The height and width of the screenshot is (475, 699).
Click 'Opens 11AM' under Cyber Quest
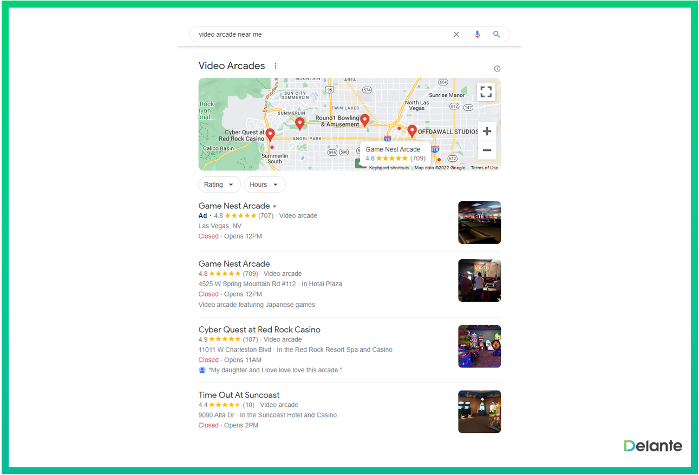pyautogui.click(x=243, y=360)
